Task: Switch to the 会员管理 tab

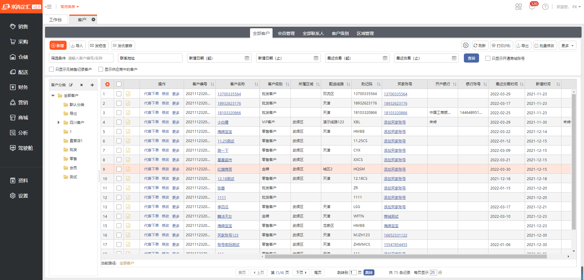Action: 286,33
